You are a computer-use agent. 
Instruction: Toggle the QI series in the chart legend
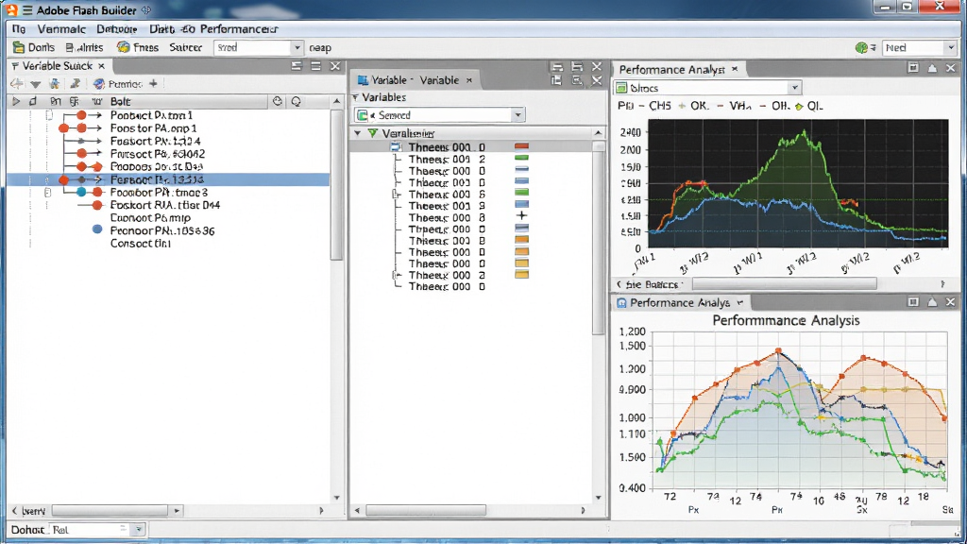tap(808, 106)
